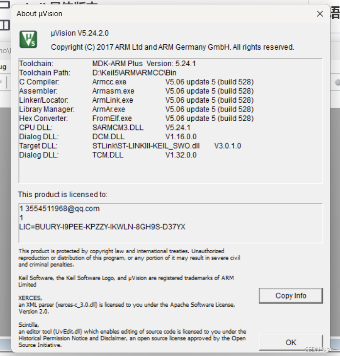Image resolution: width=340 pixels, height=356 pixels.
Task: Select the C Compiler Armcc.exe row
Action: [x=136, y=82]
